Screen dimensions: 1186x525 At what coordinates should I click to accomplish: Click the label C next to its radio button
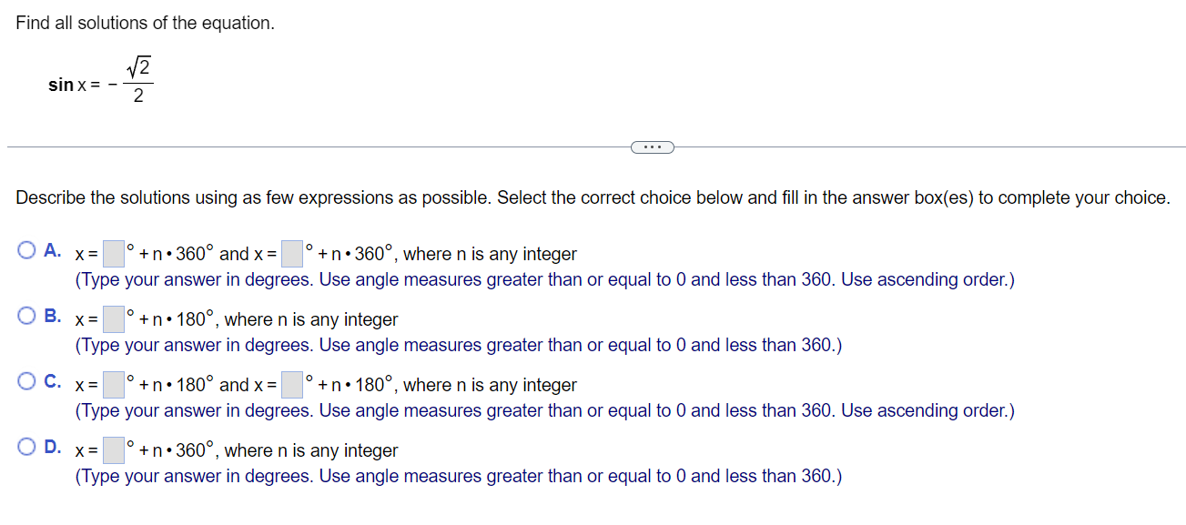tap(50, 379)
